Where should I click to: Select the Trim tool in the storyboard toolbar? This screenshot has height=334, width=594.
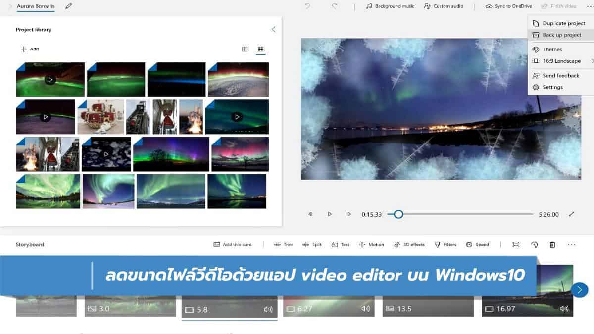point(283,244)
